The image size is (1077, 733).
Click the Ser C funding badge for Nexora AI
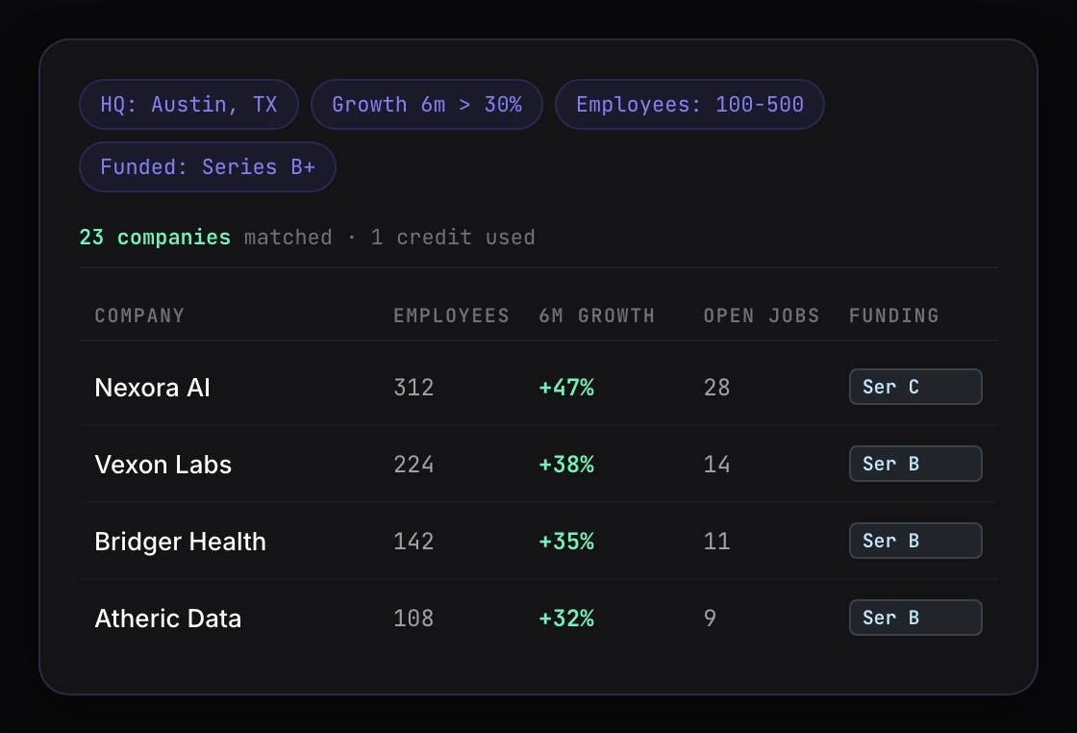click(x=915, y=387)
